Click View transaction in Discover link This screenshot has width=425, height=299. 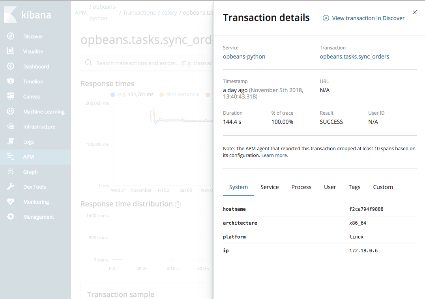tap(364, 18)
